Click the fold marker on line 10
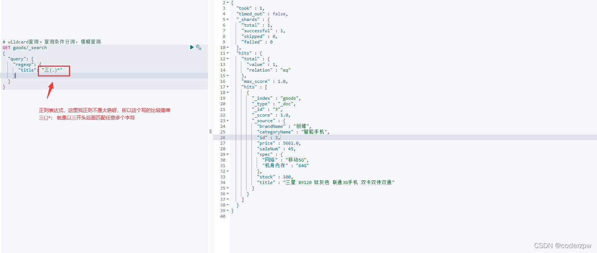The height and width of the screenshot is (253, 597). point(227,48)
